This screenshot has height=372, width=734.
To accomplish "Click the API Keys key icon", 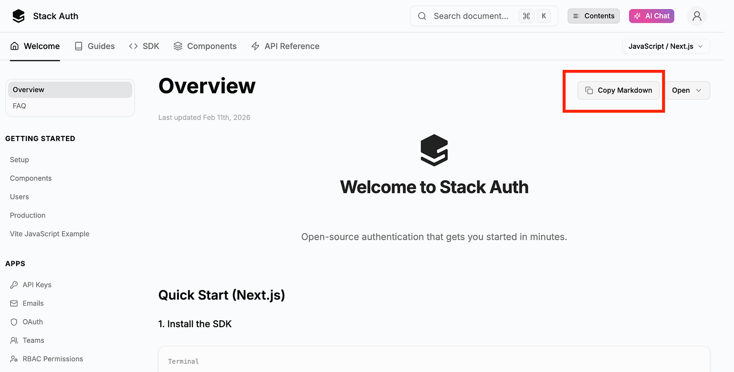I will pos(14,285).
